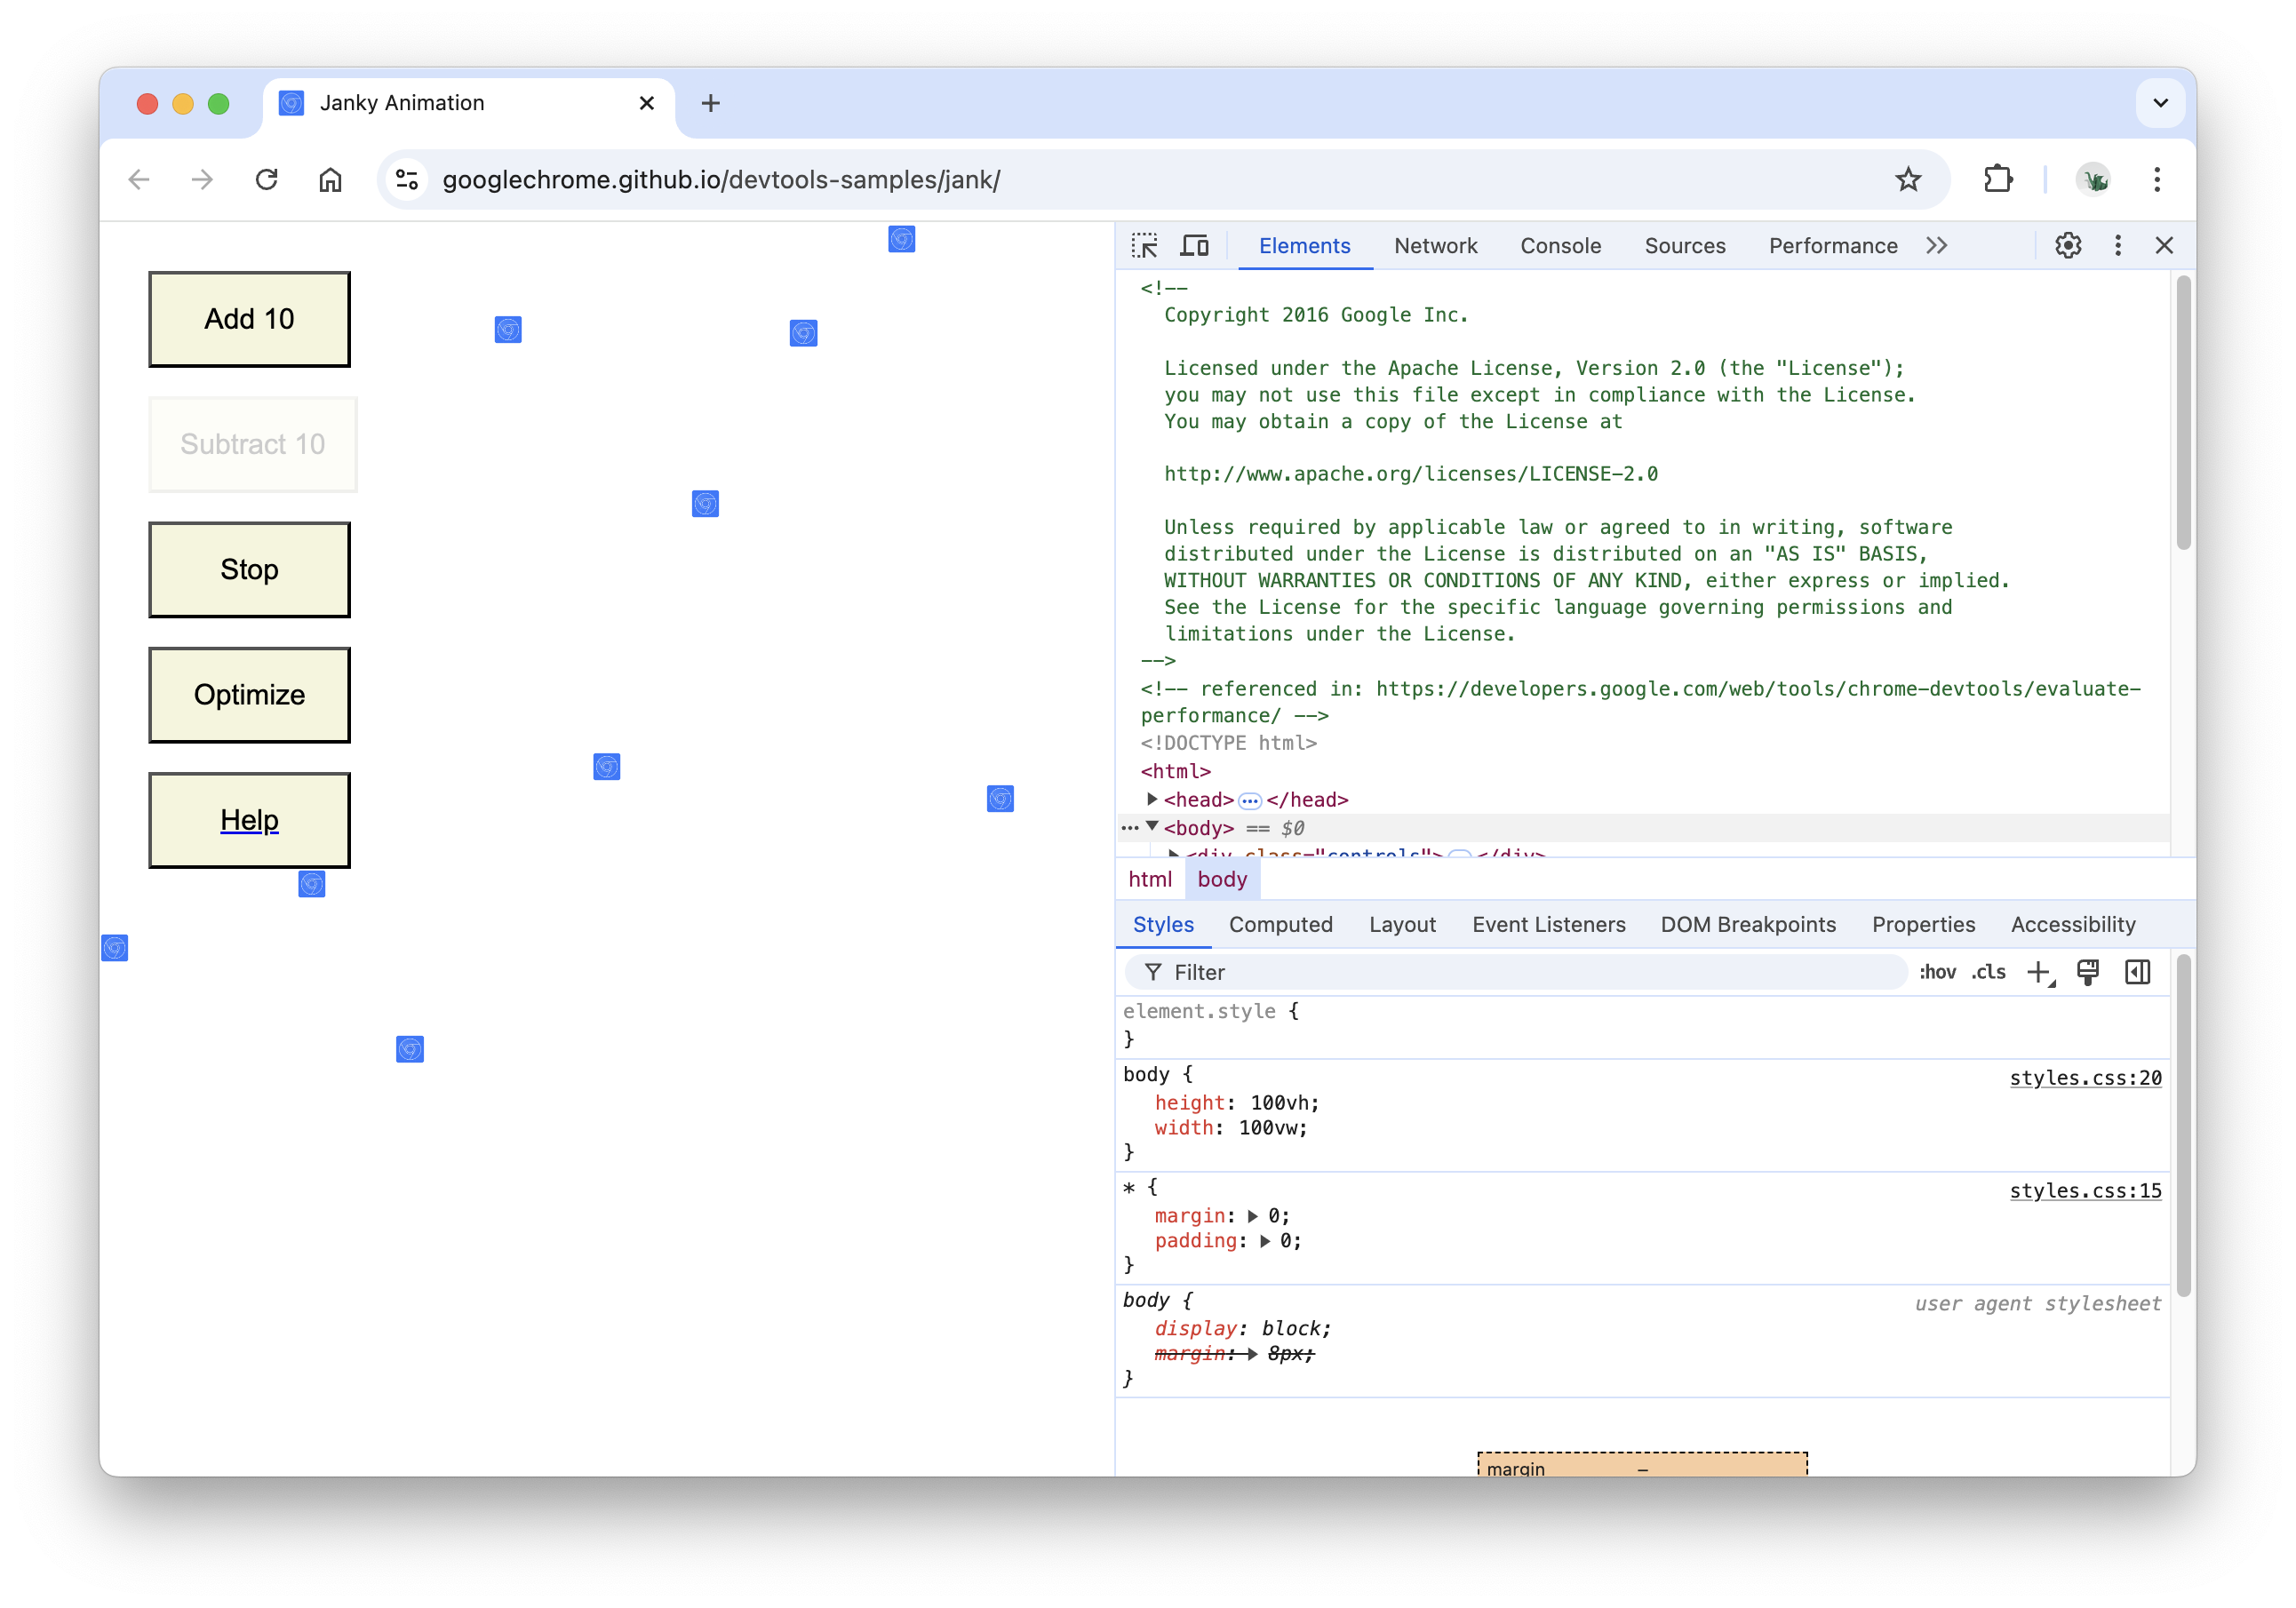This screenshot has height=1608, width=2296.
Task: Click the Performance panel icon in DevTools
Action: (x=1832, y=244)
